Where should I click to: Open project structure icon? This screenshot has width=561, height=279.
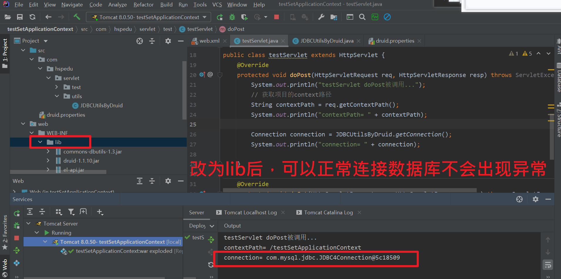pyautogui.click(x=334, y=17)
